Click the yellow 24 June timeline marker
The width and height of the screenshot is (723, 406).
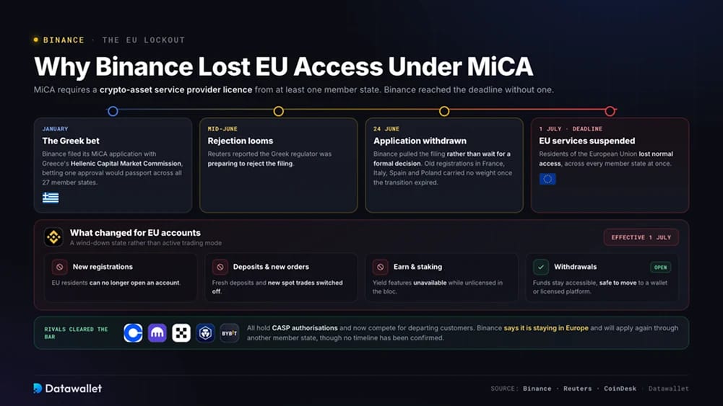[x=444, y=111]
